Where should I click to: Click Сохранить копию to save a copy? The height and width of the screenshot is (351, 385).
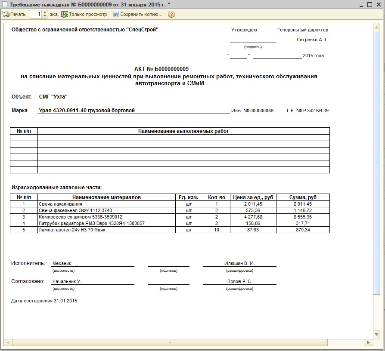click(138, 14)
